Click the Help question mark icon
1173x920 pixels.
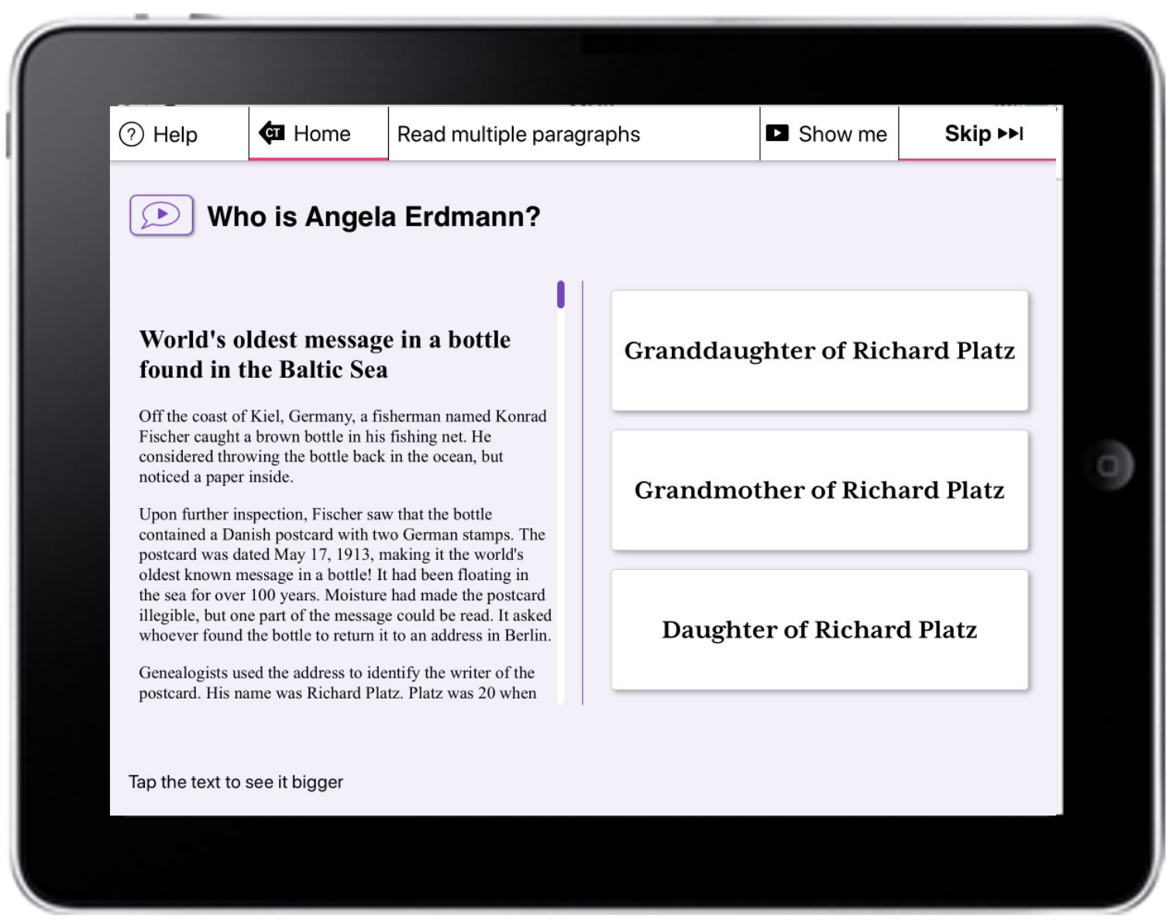(132, 135)
